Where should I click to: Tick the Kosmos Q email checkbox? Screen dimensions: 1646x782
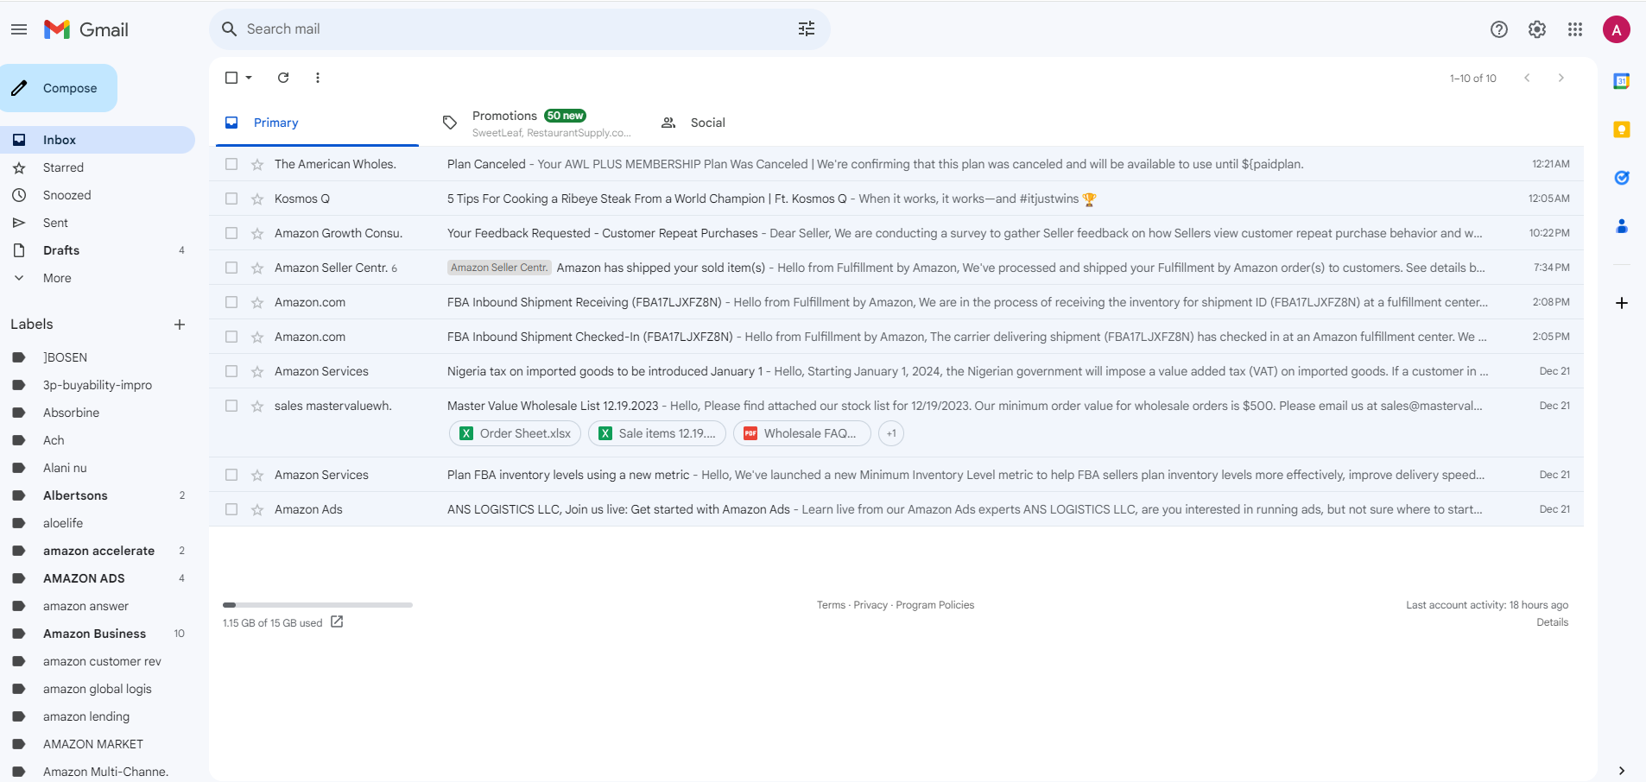(x=231, y=199)
